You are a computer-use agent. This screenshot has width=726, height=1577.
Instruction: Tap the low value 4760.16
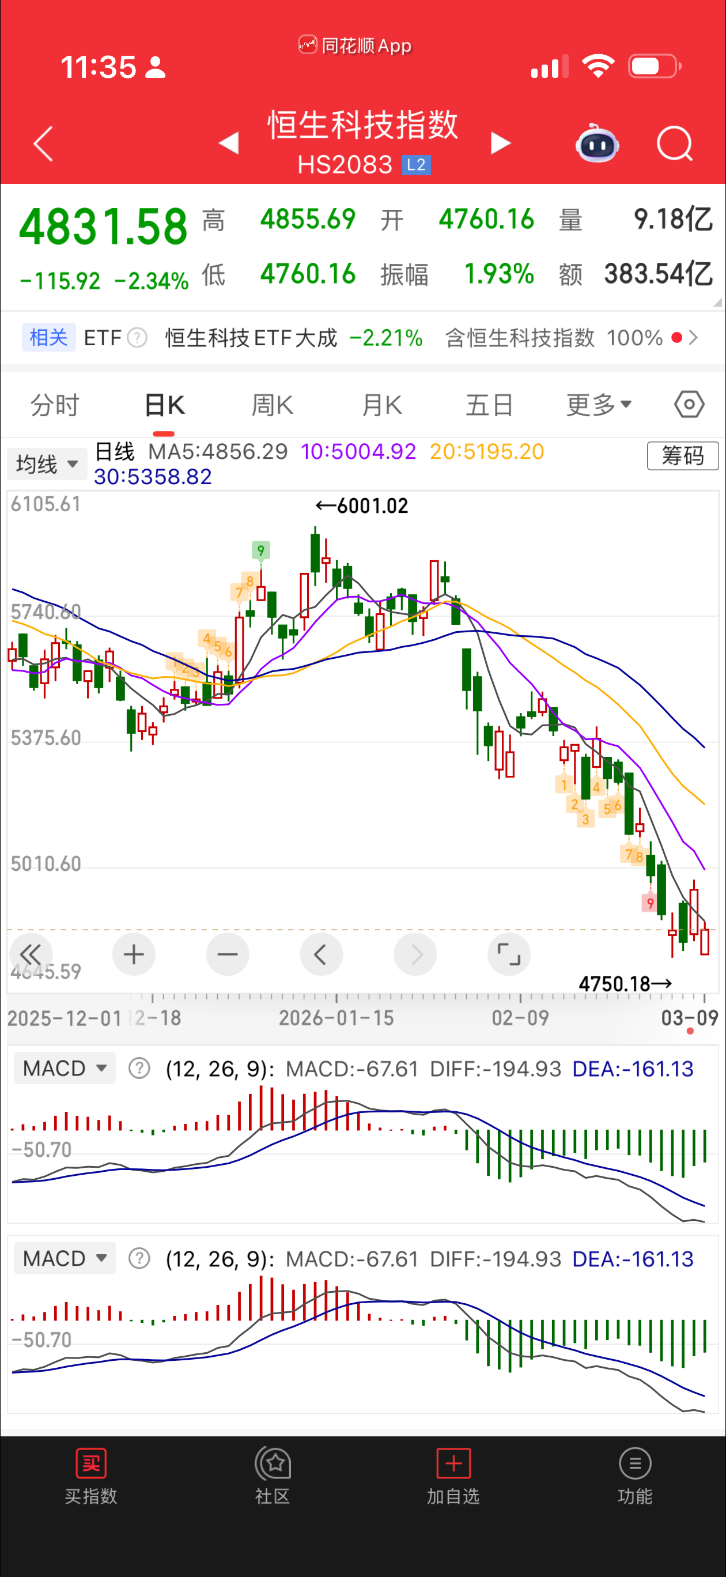click(308, 274)
